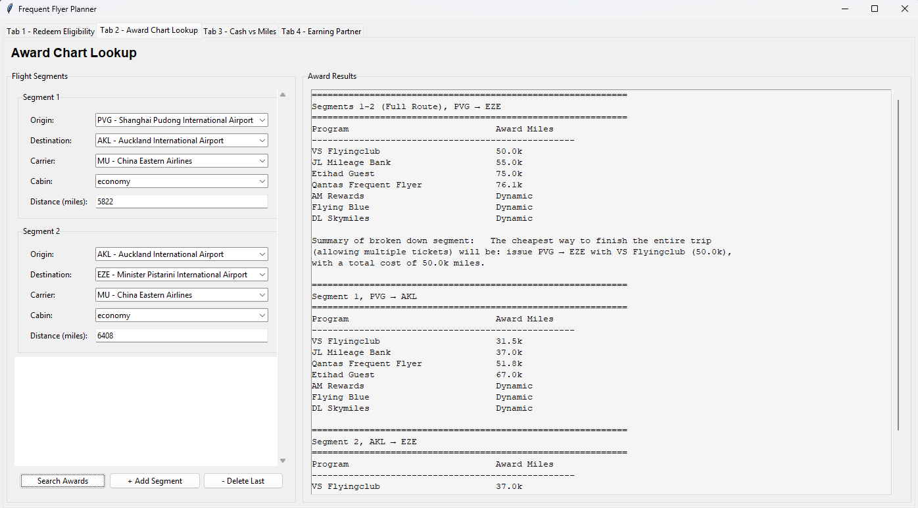Switch to Tab 1 - Redeem Eligibility
Viewport: 918px width, 508px height.
[x=51, y=32]
